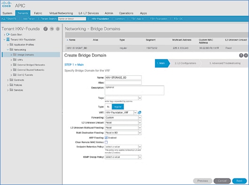This screenshot has width=249, height=185.
Task: Expand the Contracts tree node
Action: coord(8,80)
